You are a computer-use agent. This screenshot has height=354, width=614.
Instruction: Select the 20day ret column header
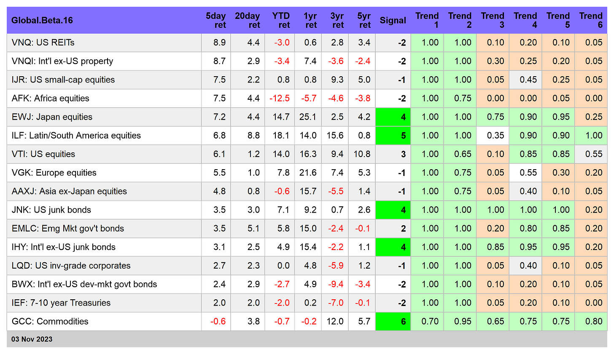click(248, 20)
